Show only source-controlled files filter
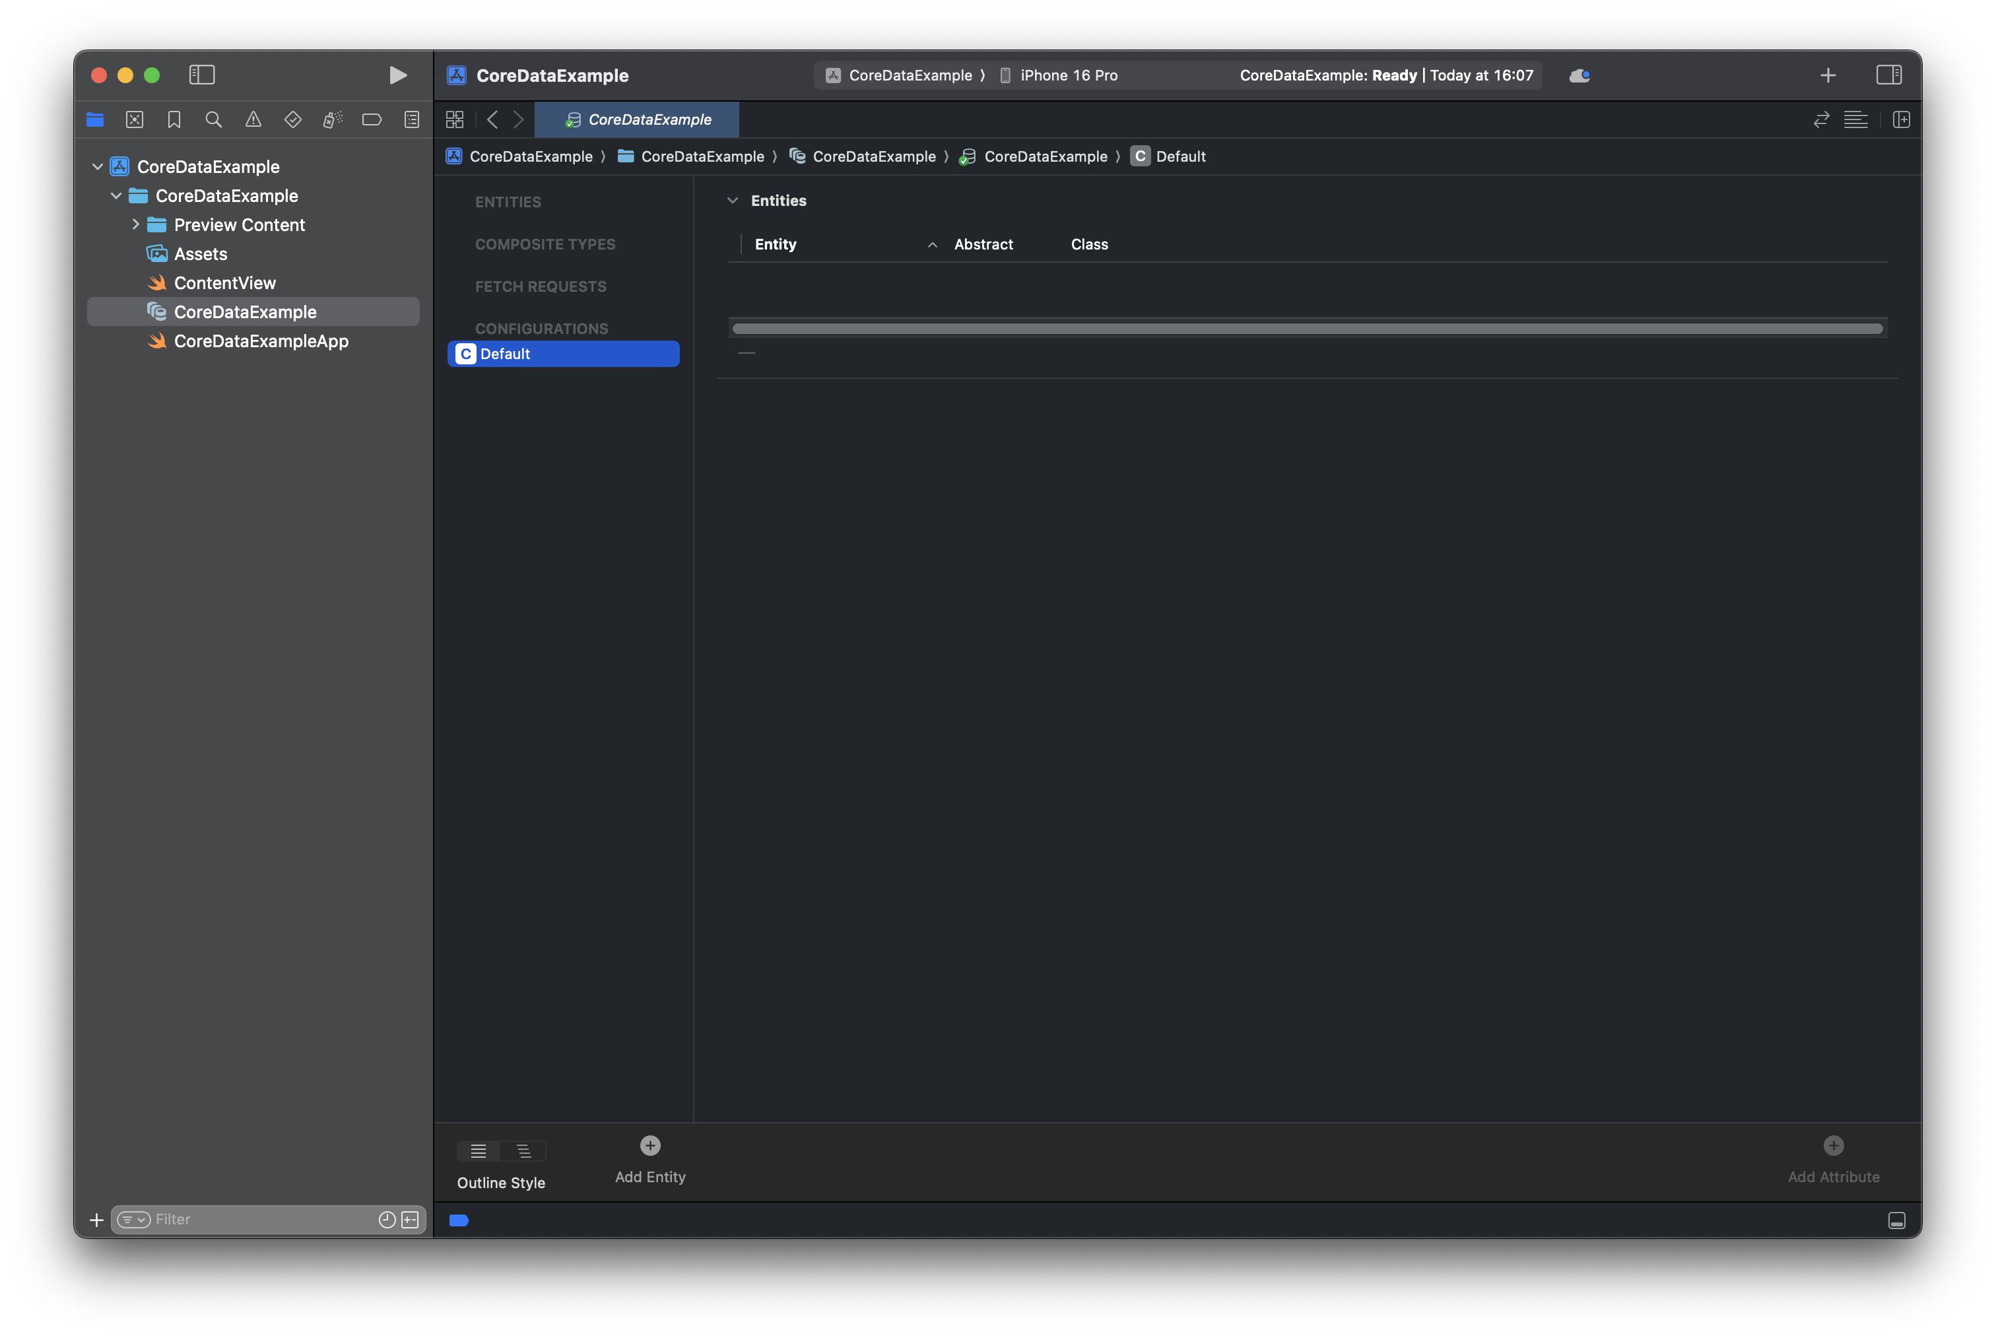Image resolution: width=1996 pixels, height=1336 pixels. pyautogui.click(x=410, y=1220)
